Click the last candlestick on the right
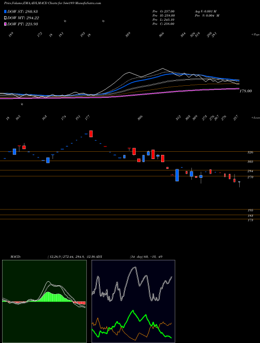The height and width of the screenshot is (343, 260). (x=239, y=184)
